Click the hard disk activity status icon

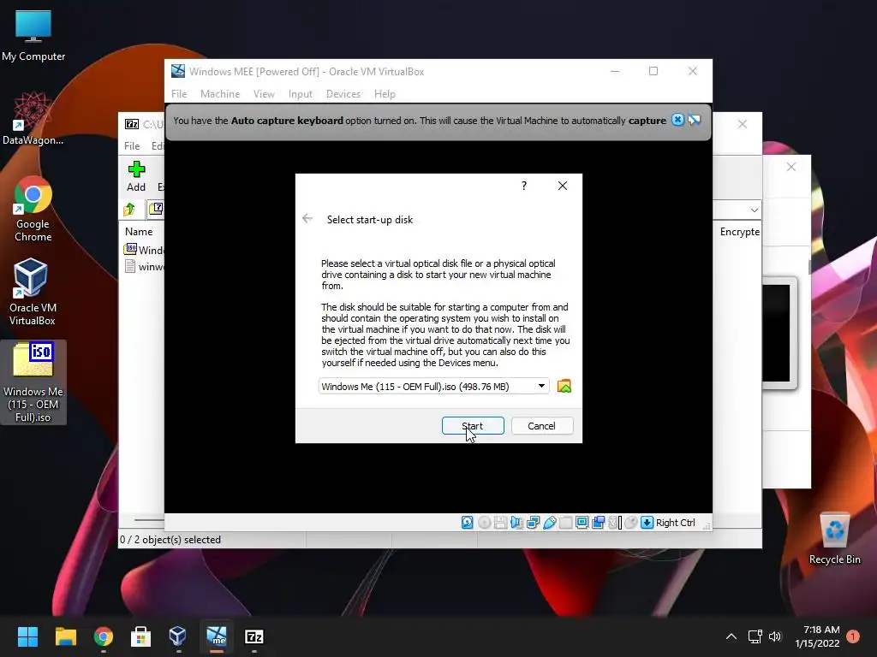pos(467,523)
